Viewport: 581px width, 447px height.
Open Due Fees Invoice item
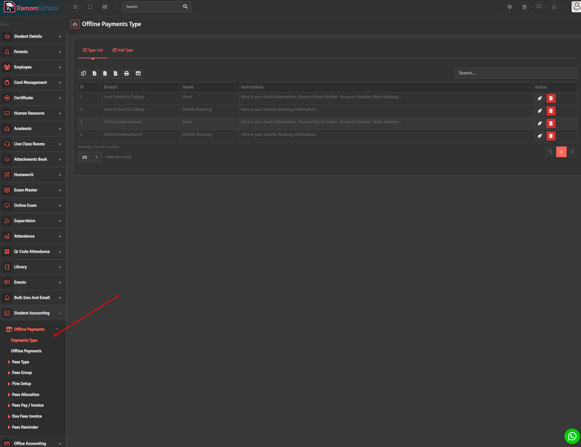[x=27, y=416]
